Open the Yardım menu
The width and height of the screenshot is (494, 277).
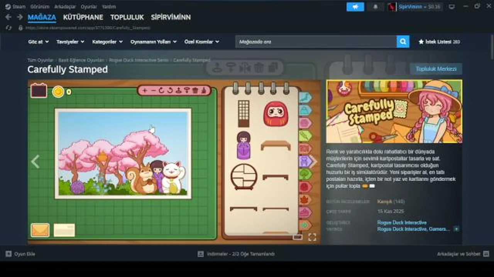[109, 7]
